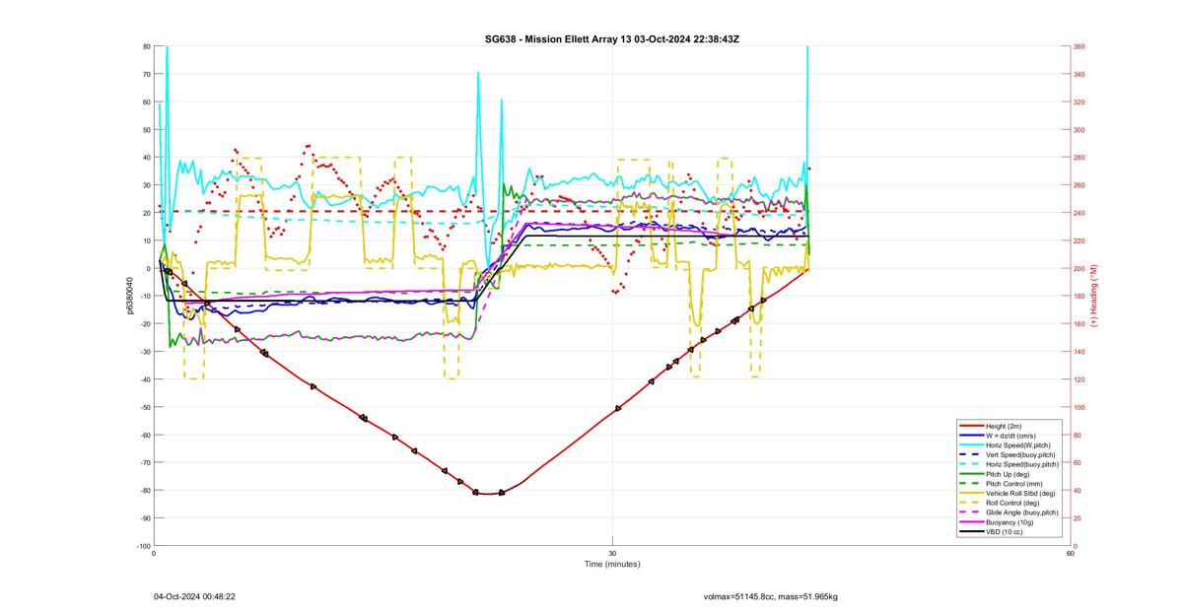Click the 'volmax=51145.8cc, mass=51.965kg' footer text

coord(771,596)
